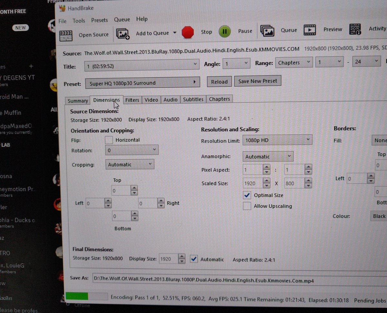Click the Bottom crop value field
Screen dimensions: 387x313
[121, 216]
